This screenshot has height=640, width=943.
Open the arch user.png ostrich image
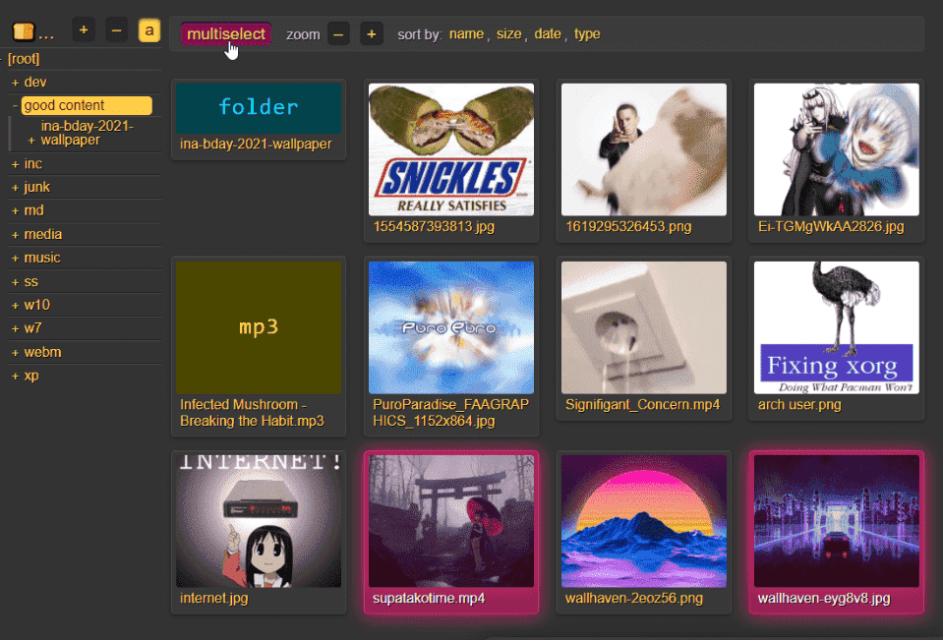tap(836, 328)
